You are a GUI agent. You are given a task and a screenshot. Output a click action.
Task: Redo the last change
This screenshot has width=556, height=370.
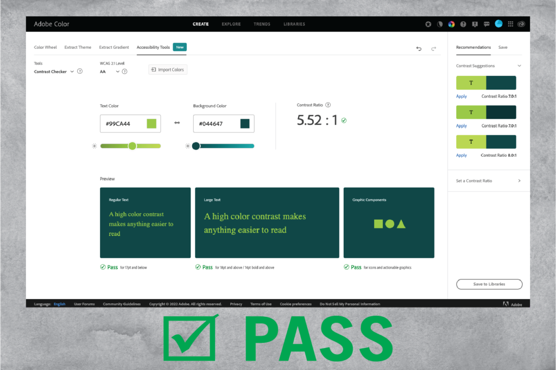[x=433, y=48]
